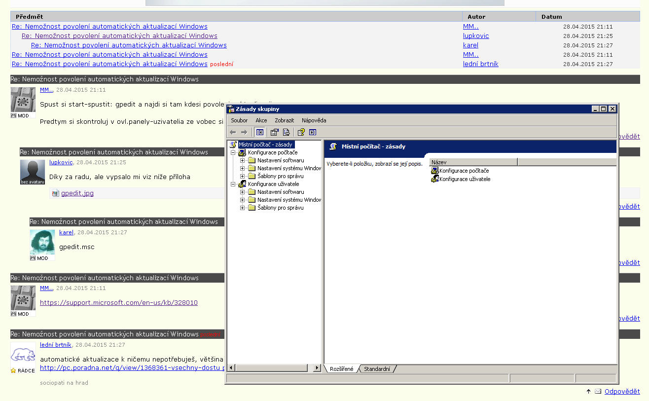Viewport: 649px width, 401px height.
Task: Collapse the Konfigurace uživatele tree node
Action: pos(233,184)
